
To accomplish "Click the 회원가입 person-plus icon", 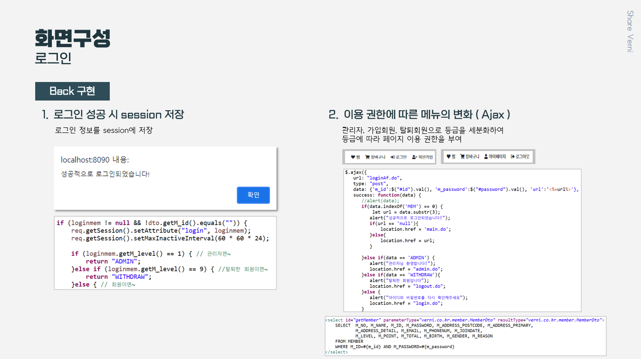I will [415, 157].
